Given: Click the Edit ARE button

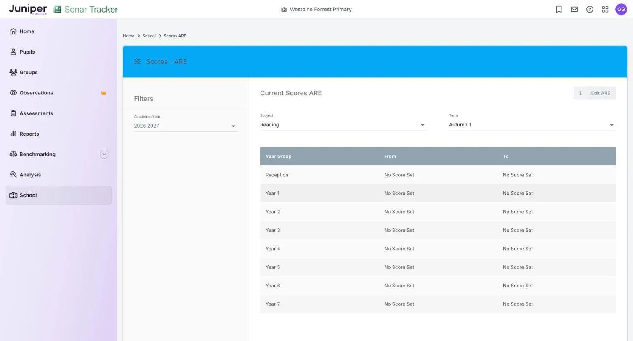Looking at the screenshot, I should point(601,93).
